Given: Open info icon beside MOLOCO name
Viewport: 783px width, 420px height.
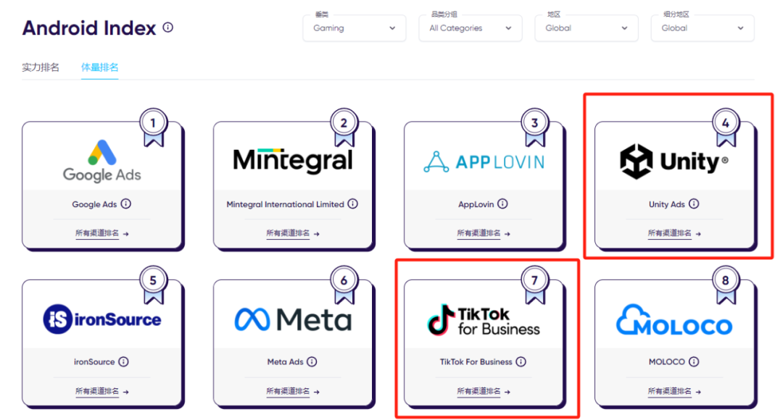Looking at the screenshot, I should pyautogui.click(x=694, y=361).
